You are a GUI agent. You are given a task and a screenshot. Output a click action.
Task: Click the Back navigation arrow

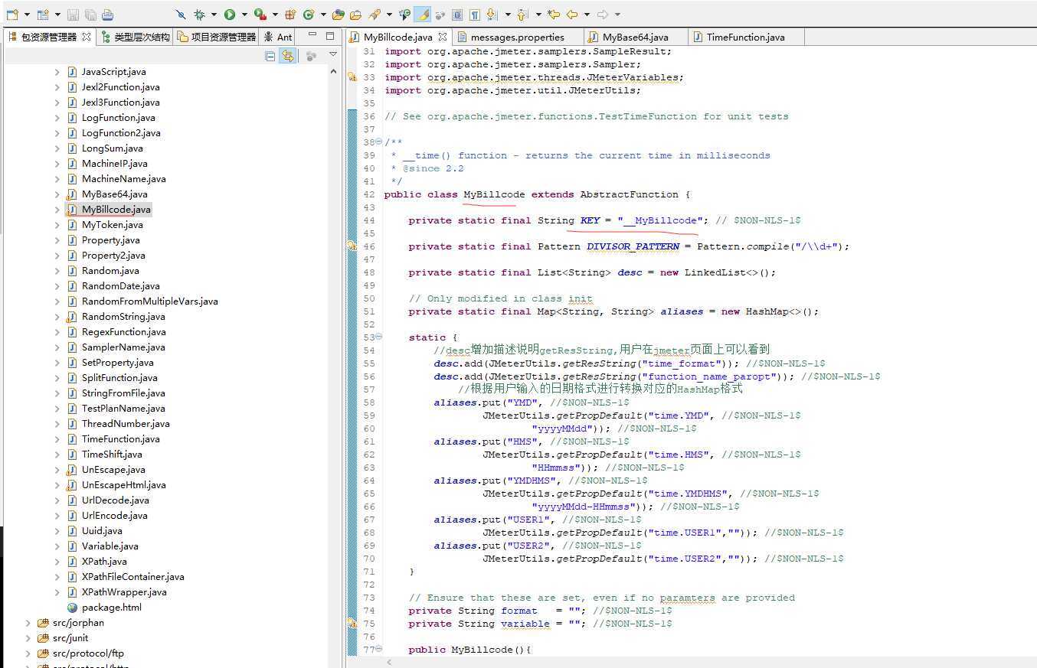[572, 14]
